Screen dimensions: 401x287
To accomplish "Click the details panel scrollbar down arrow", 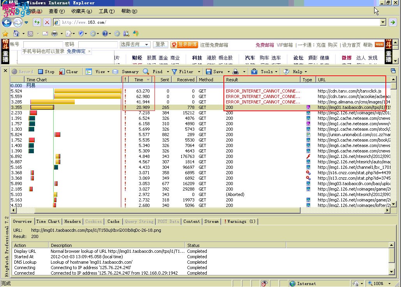I will (x=391, y=272).
